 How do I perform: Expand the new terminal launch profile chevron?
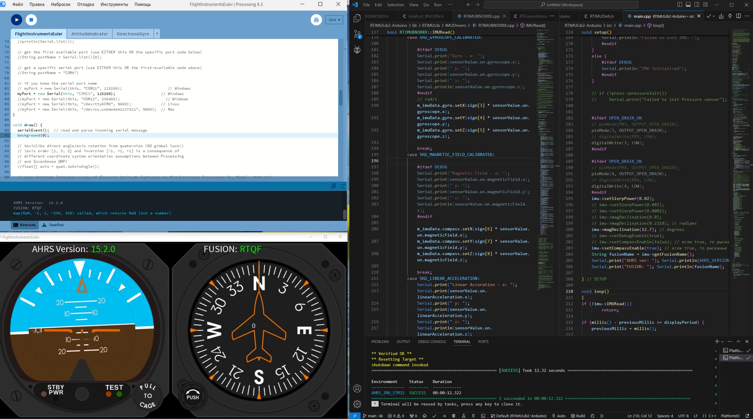tap(722, 342)
